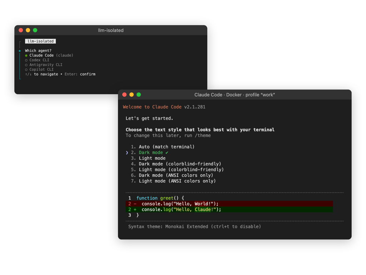Select the Claude Code agent radio option
Viewport: 366px width, 275px height.
(49, 56)
